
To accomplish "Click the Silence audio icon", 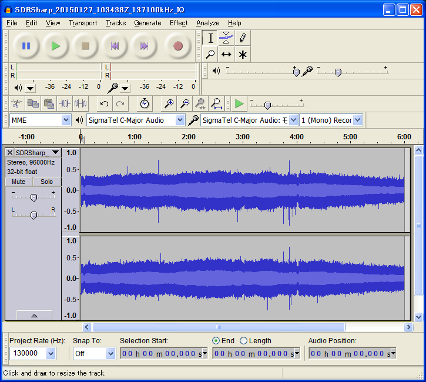I will click(x=80, y=103).
